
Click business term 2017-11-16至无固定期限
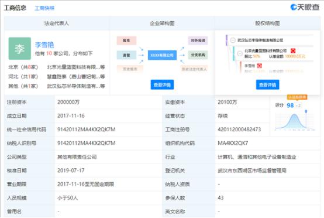pyautogui.click(x=85, y=184)
